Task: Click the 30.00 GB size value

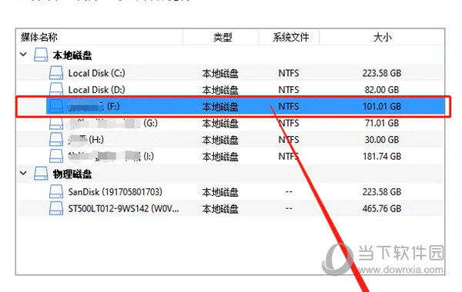Action: coord(382,139)
